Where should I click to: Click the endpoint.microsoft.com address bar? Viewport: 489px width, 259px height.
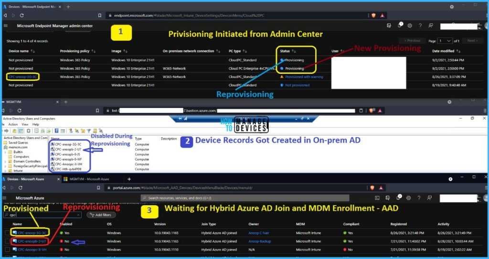pyautogui.click(x=237, y=15)
